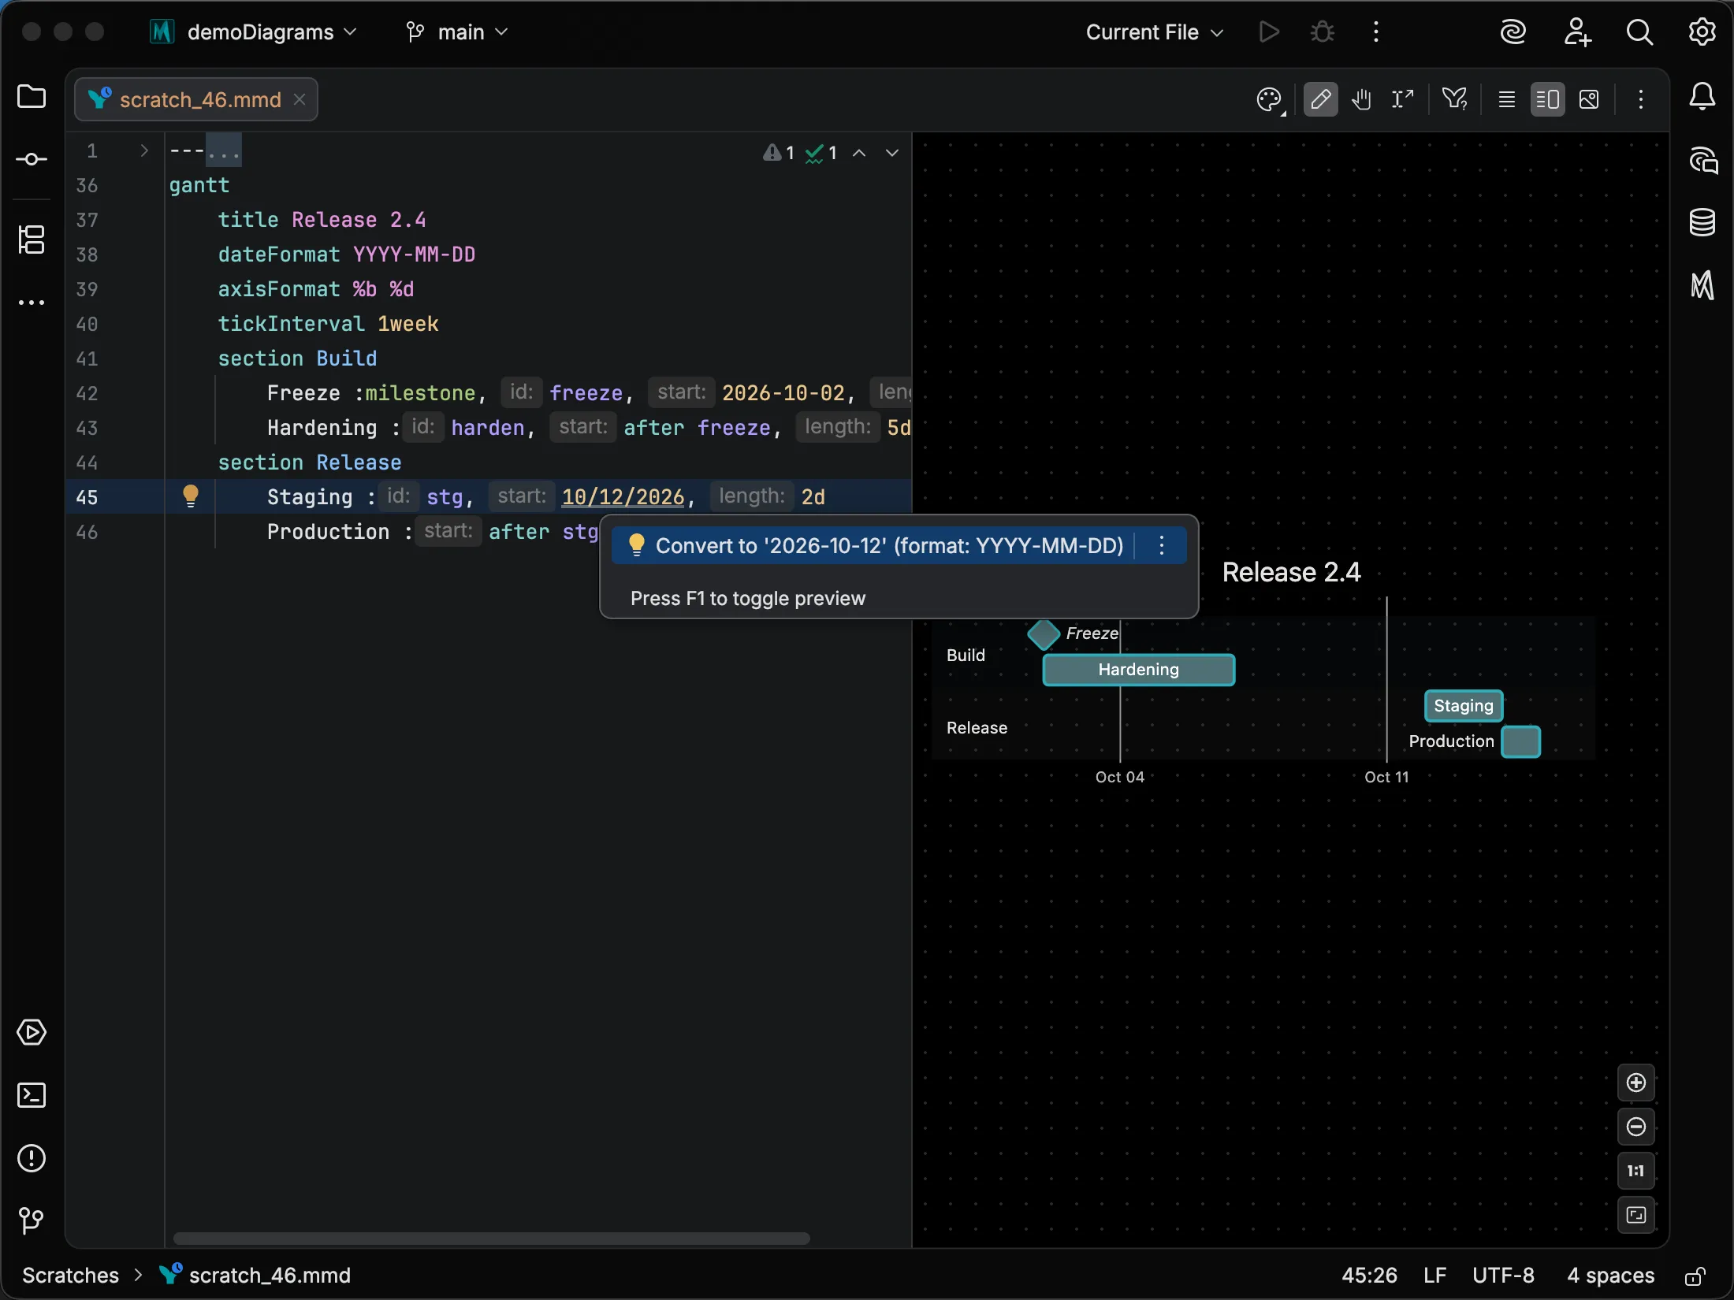Click the Hardening bar in the Gantt chart

tap(1139, 670)
